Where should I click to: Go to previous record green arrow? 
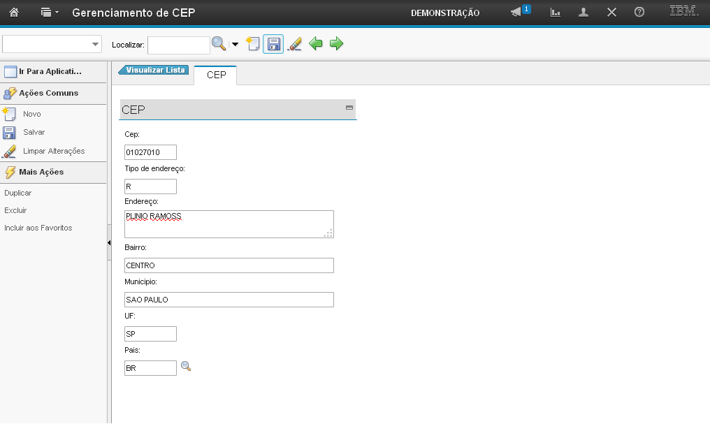tap(316, 44)
